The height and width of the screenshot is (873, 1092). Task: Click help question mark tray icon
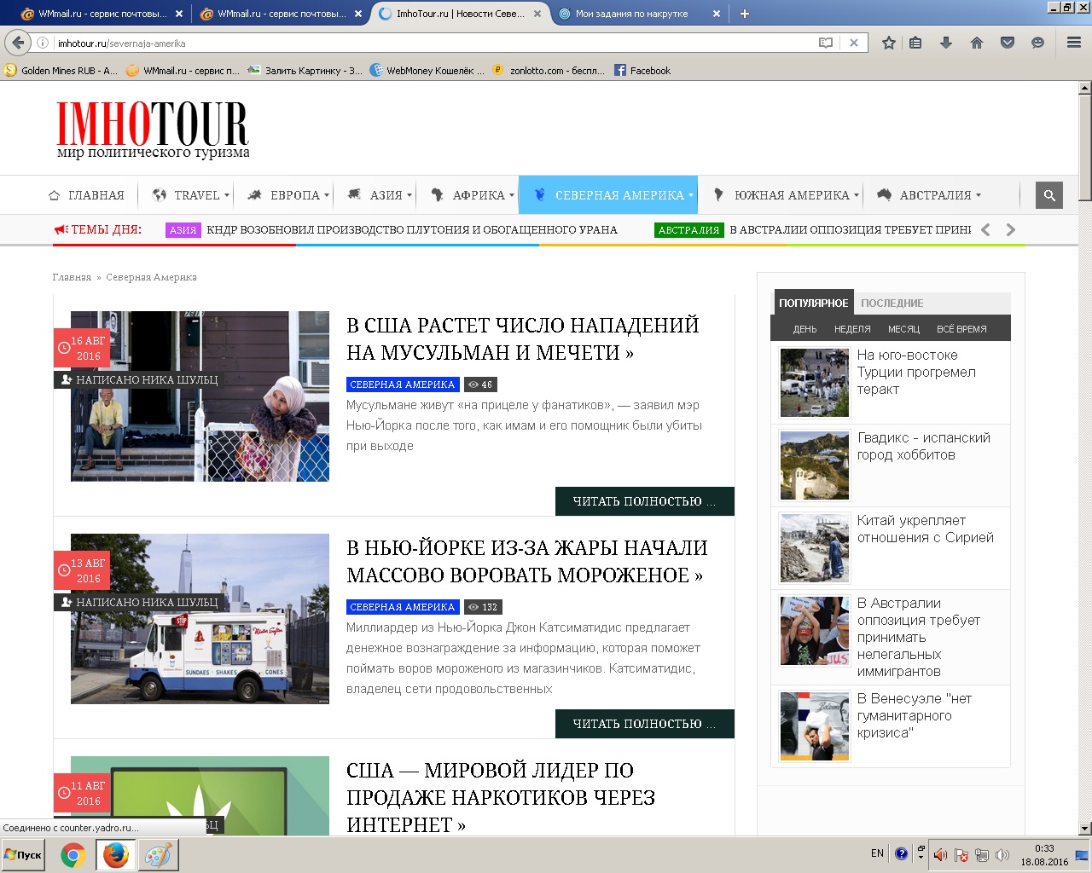pyautogui.click(x=901, y=853)
